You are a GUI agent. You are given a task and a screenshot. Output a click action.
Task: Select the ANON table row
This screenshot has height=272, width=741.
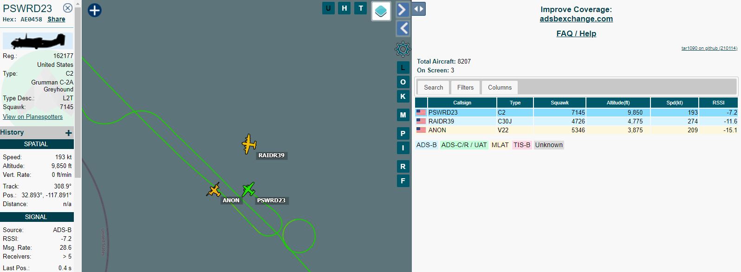click(x=576, y=130)
